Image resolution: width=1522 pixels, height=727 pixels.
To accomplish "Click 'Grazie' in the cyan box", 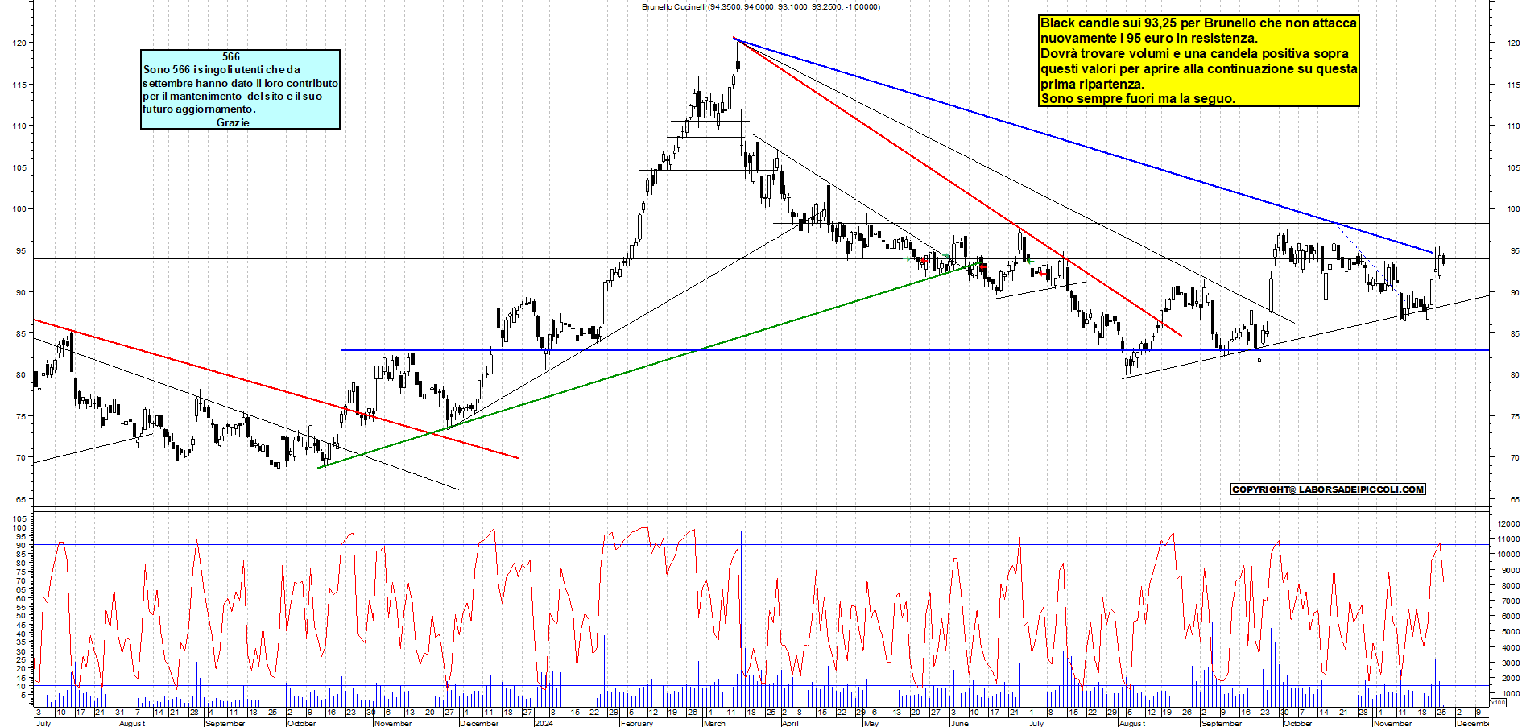I will tap(233, 122).
